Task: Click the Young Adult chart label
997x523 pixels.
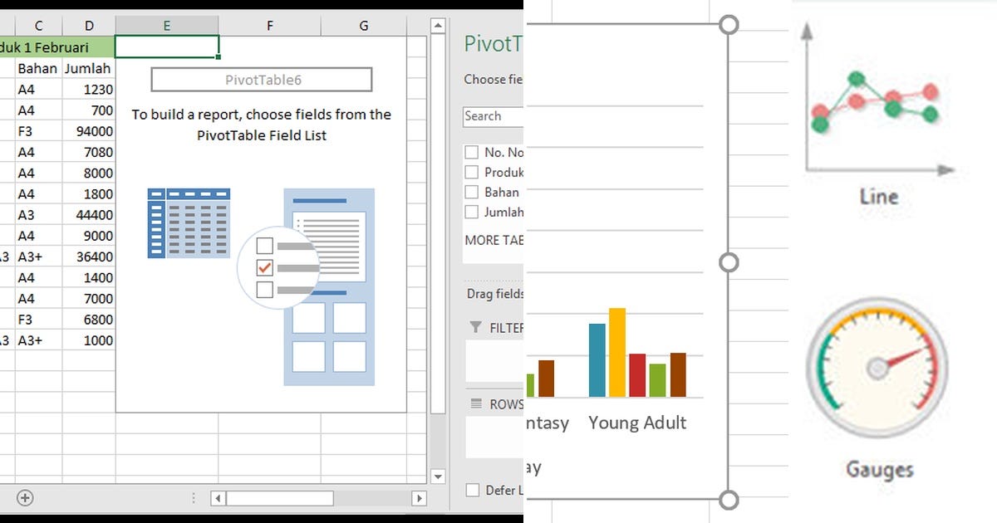Action: (637, 423)
